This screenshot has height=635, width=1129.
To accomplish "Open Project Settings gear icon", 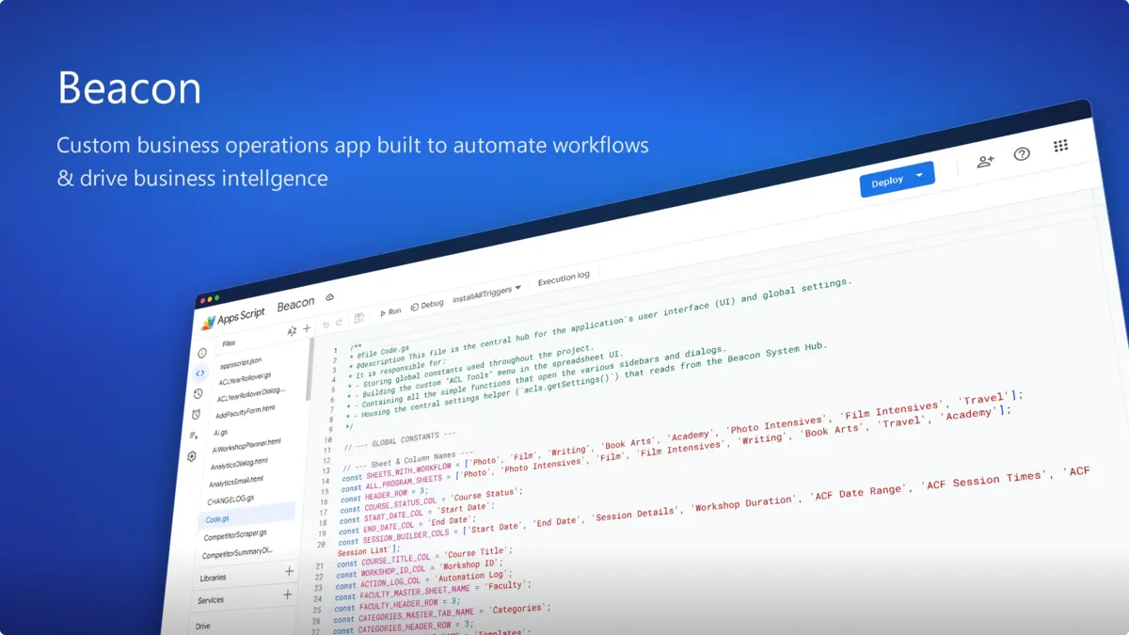I will tap(192, 456).
